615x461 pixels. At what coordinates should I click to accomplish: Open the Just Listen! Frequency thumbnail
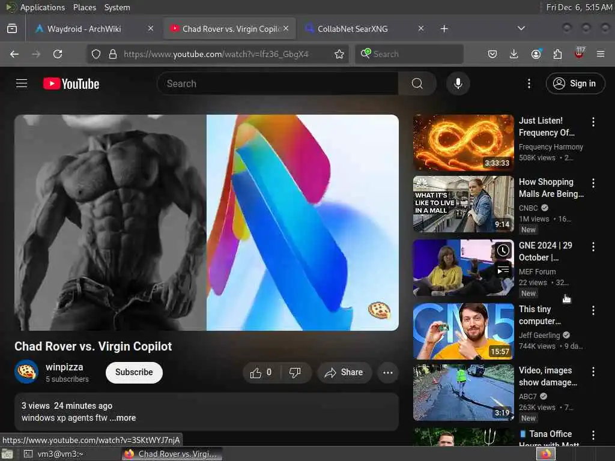click(463, 143)
